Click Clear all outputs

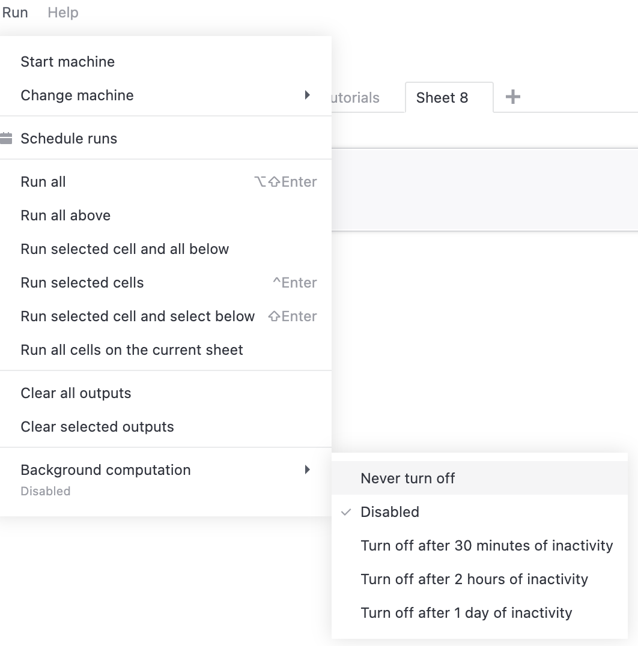[x=76, y=393]
